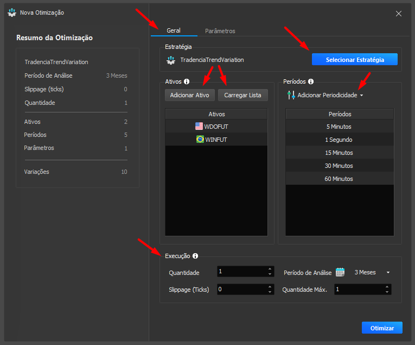This screenshot has height=345, width=415.
Task: Click the US flag icon beside WDOFUT
Action: pyautogui.click(x=199, y=127)
